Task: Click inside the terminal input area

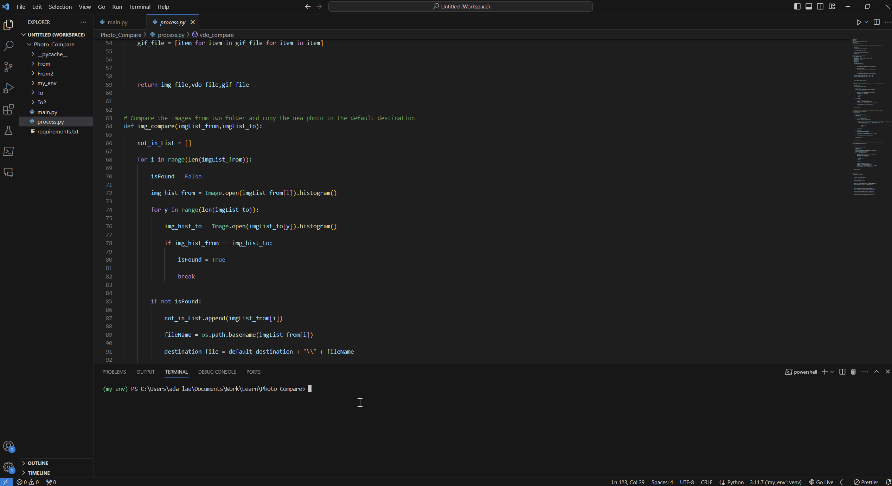Action: (360, 403)
